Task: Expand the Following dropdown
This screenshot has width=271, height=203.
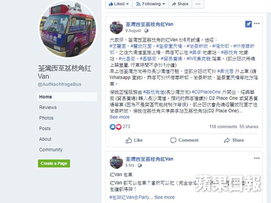Action: click(151, 4)
